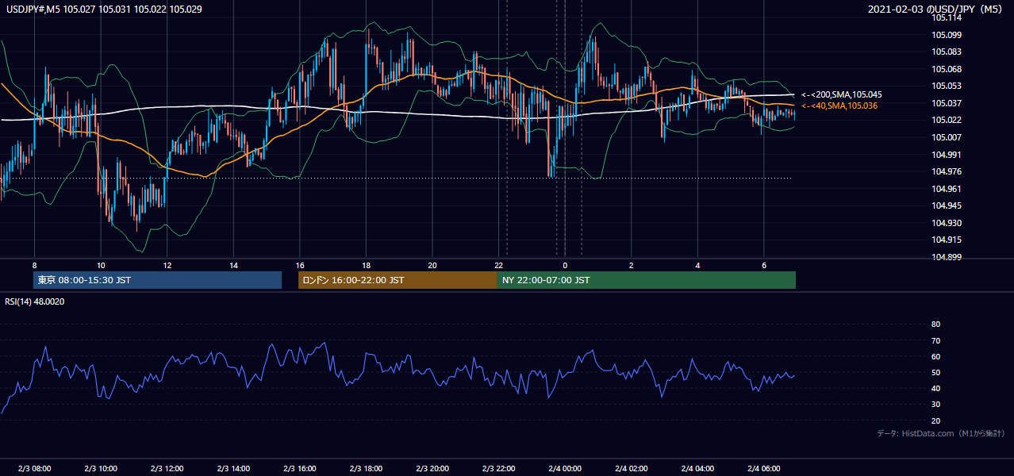
Task: Click price axis value 104.899
Action: click(x=947, y=257)
